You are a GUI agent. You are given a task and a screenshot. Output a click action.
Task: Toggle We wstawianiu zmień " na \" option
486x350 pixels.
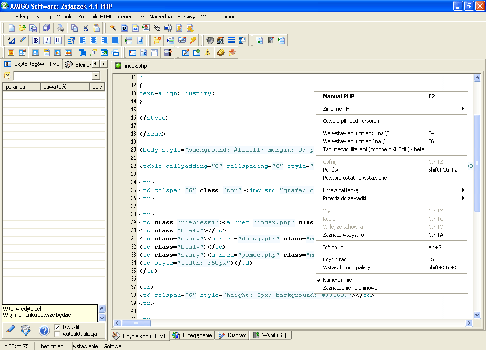pos(391,133)
